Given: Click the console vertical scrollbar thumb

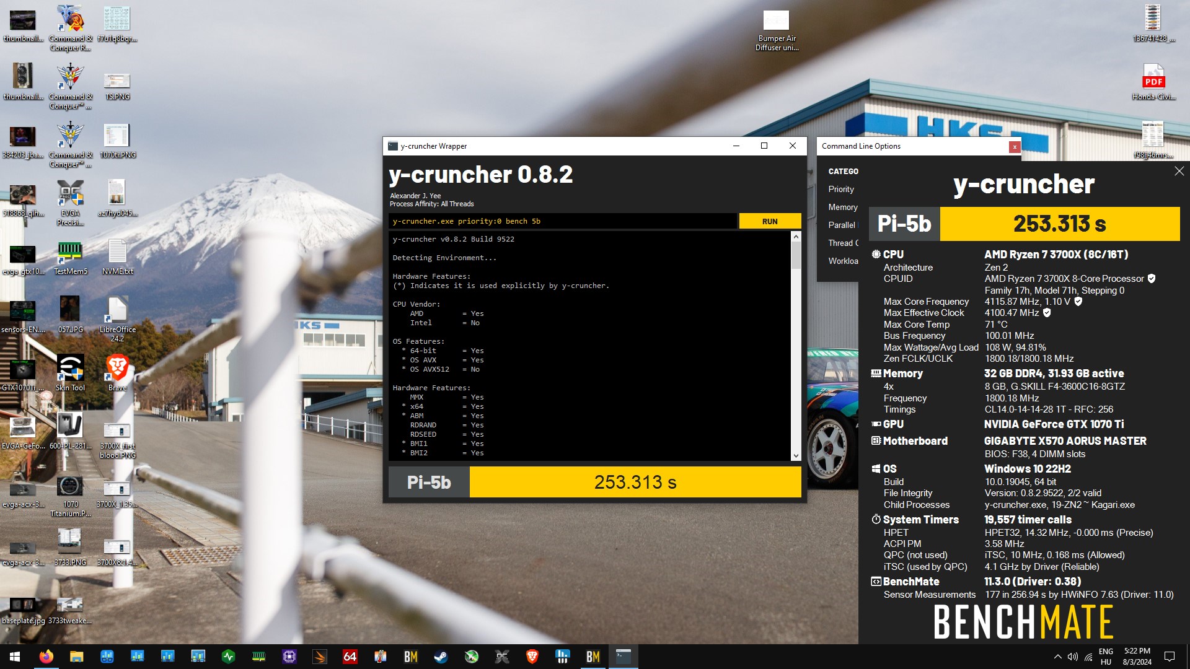Looking at the screenshot, I should (x=796, y=255).
